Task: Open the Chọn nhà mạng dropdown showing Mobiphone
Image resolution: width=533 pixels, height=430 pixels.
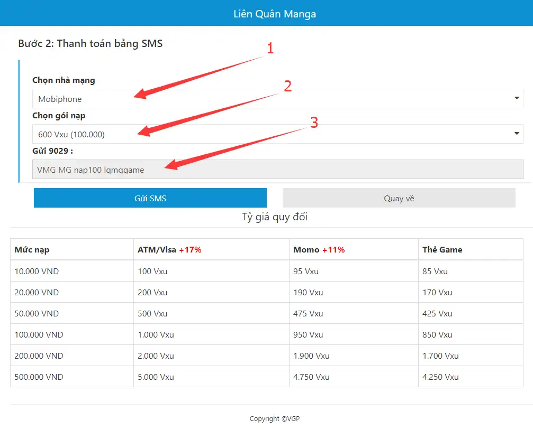Action: 278,98
